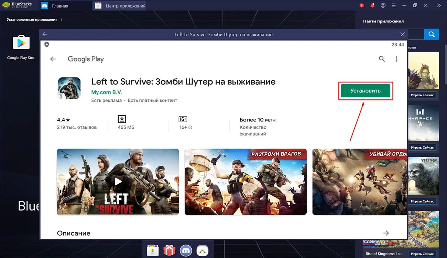This screenshot has height=258, width=447.
Task: Open the age rating info icon
Action: pyautogui.click(x=190, y=127)
